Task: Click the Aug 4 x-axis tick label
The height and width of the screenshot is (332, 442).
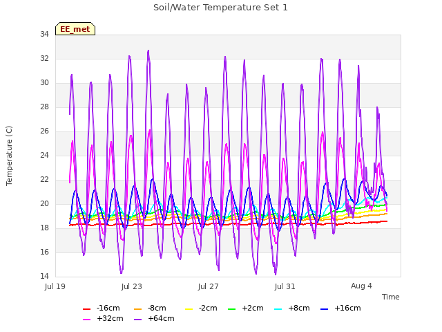Action: [361, 286]
